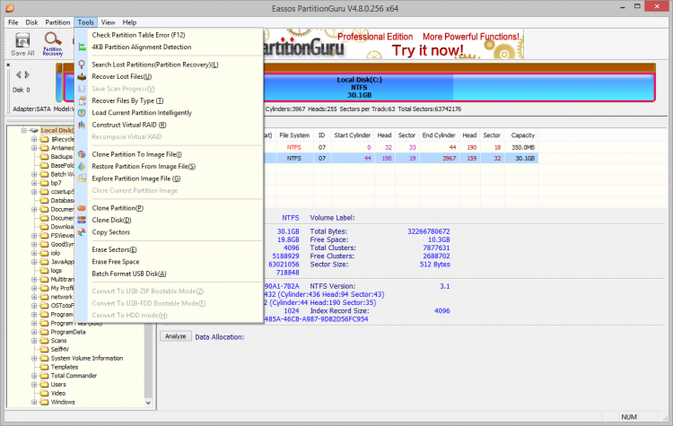The width and height of the screenshot is (673, 426).
Task: Select the network folder in tree
Action: [62, 297]
